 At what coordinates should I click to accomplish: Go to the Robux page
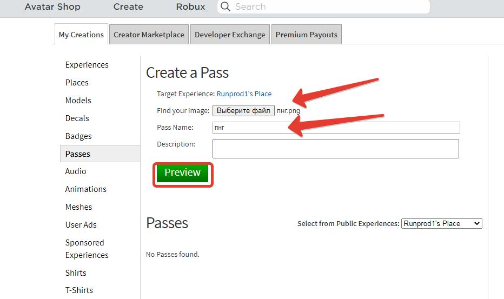[x=190, y=7]
